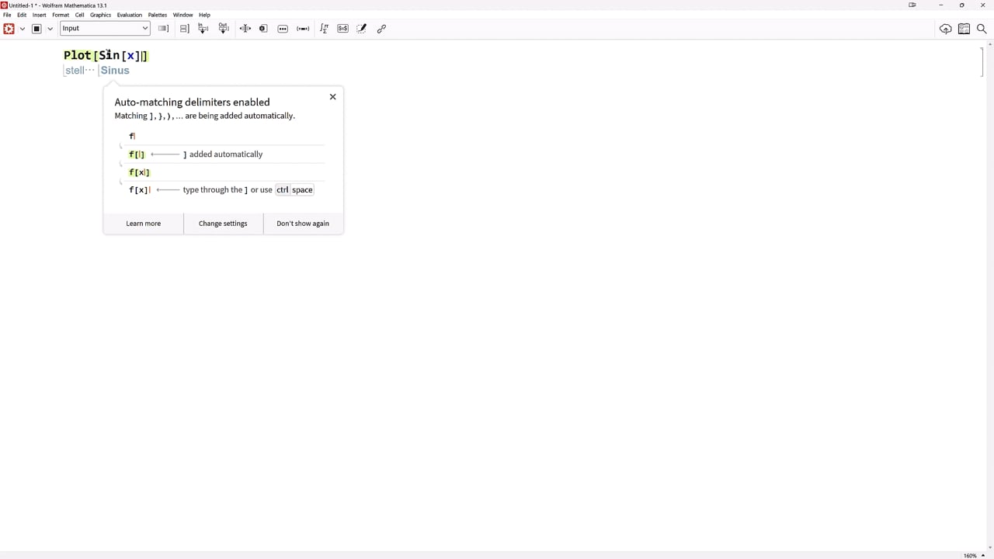Click the Evaluate notebook gear icon

(x=9, y=29)
